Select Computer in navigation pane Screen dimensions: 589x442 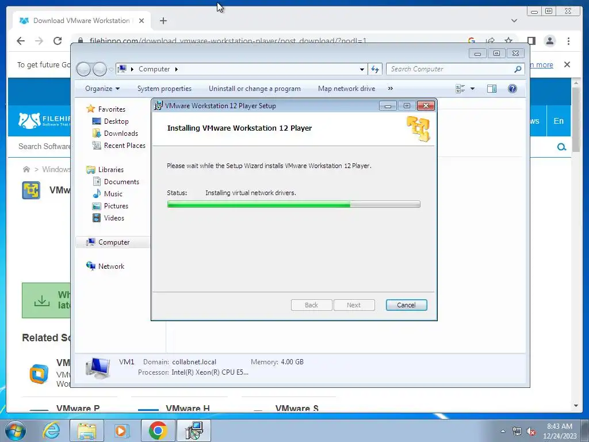pos(113,242)
